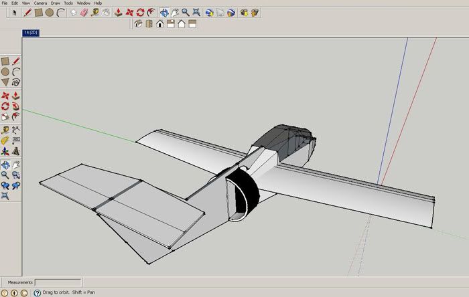Select the Push/Pull tool in top toolbar
The height and width of the screenshot is (297, 469).
(x=119, y=13)
